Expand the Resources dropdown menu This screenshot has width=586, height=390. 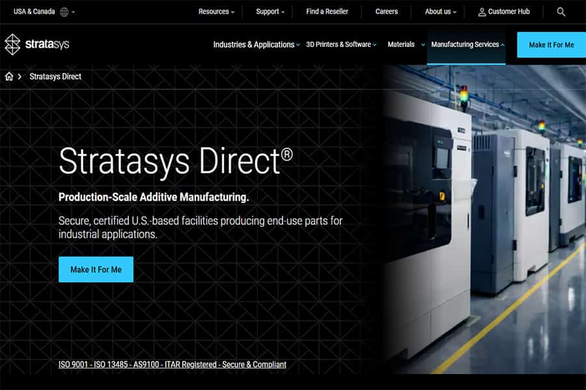pyautogui.click(x=216, y=12)
